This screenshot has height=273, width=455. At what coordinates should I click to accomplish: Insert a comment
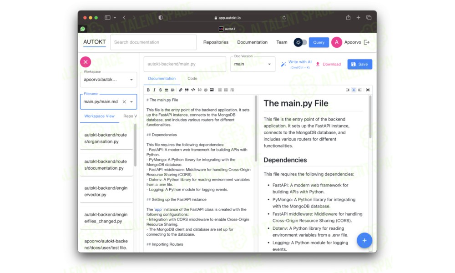(206, 90)
